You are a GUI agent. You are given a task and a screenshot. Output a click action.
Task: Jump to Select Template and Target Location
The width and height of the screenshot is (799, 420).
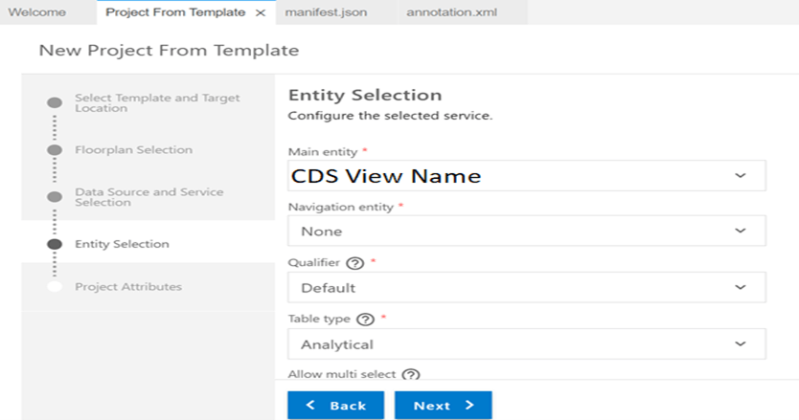click(157, 102)
